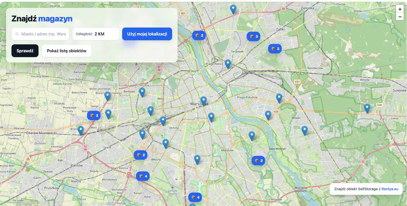The image size is (407, 206).
Task: Open the cluster of 2 near Kępa Wielorybia
Action: point(258,161)
